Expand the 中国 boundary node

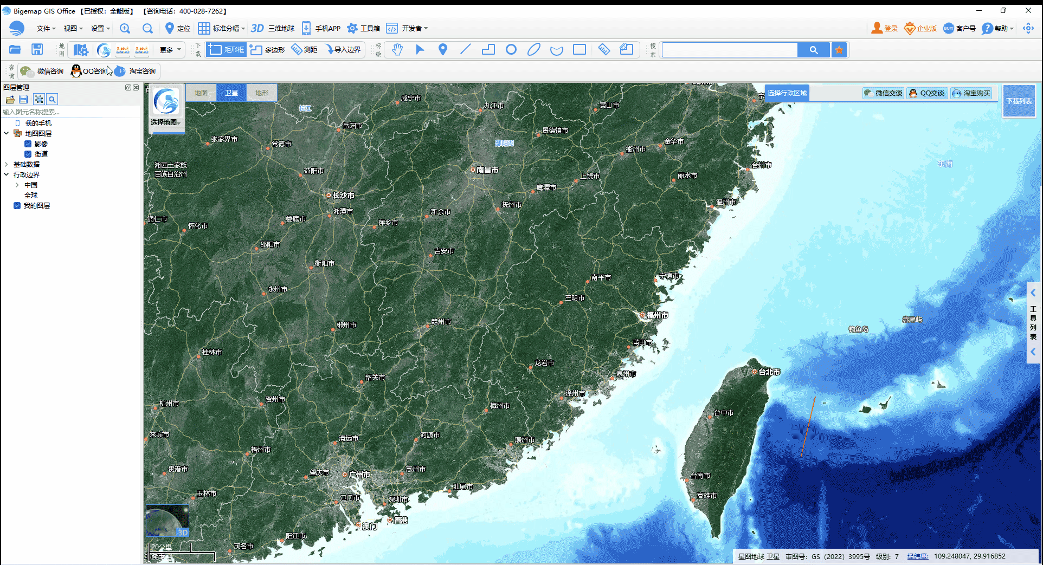[17, 185]
